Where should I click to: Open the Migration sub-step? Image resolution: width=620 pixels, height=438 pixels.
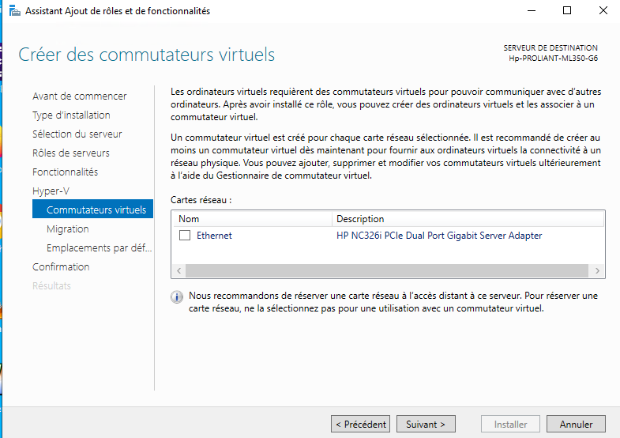click(67, 229)
